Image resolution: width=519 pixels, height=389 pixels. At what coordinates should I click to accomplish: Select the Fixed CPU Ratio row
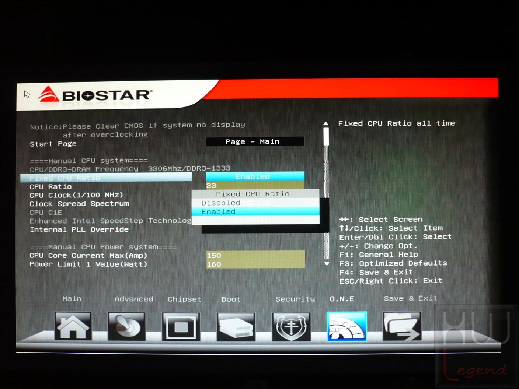point(106,178)
